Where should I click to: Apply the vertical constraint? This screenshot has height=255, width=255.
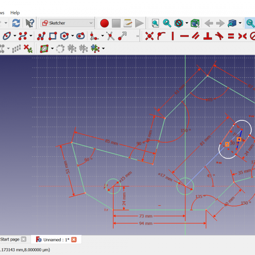pyautogui.click(x=173, y=36)
